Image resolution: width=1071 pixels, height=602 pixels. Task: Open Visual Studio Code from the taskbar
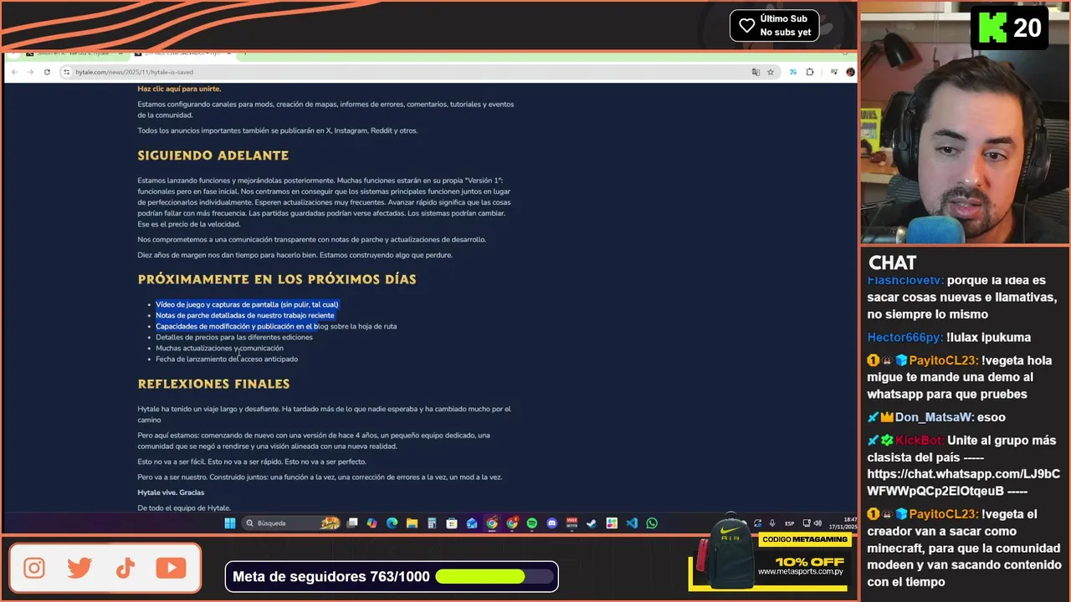click(x=632, y=523)
